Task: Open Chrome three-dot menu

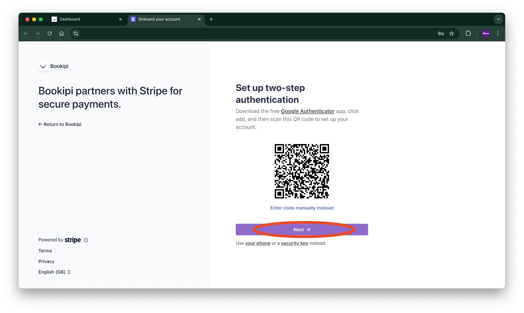Action: pos(498,33)
